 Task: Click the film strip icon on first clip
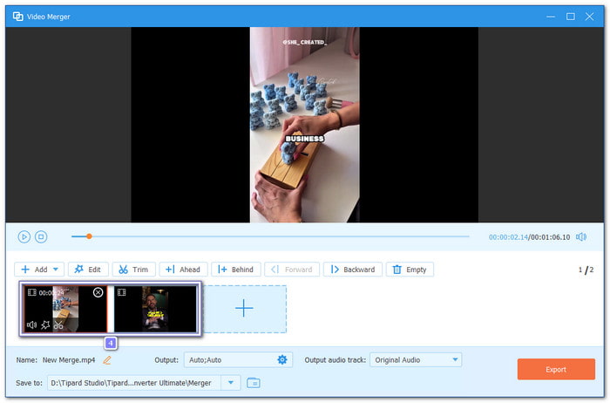coord(32,292)
